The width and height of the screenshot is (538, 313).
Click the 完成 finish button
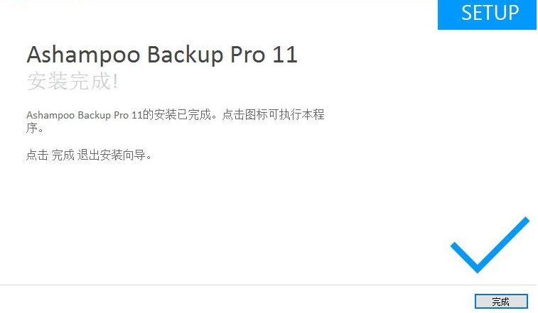[501, 302]
